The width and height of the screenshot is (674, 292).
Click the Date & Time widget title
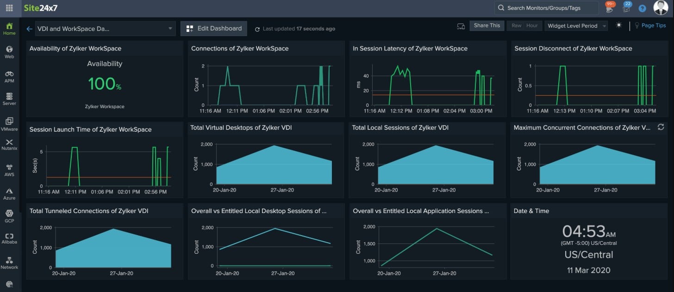point(531,211)
